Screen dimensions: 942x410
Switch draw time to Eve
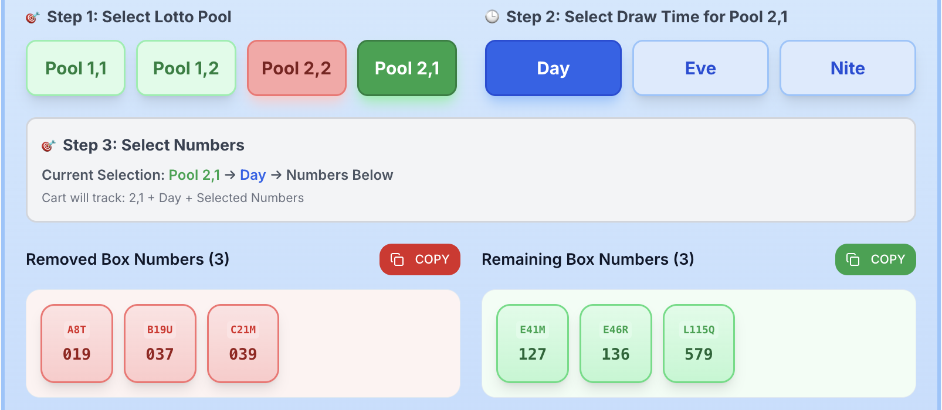pos(700,68)
